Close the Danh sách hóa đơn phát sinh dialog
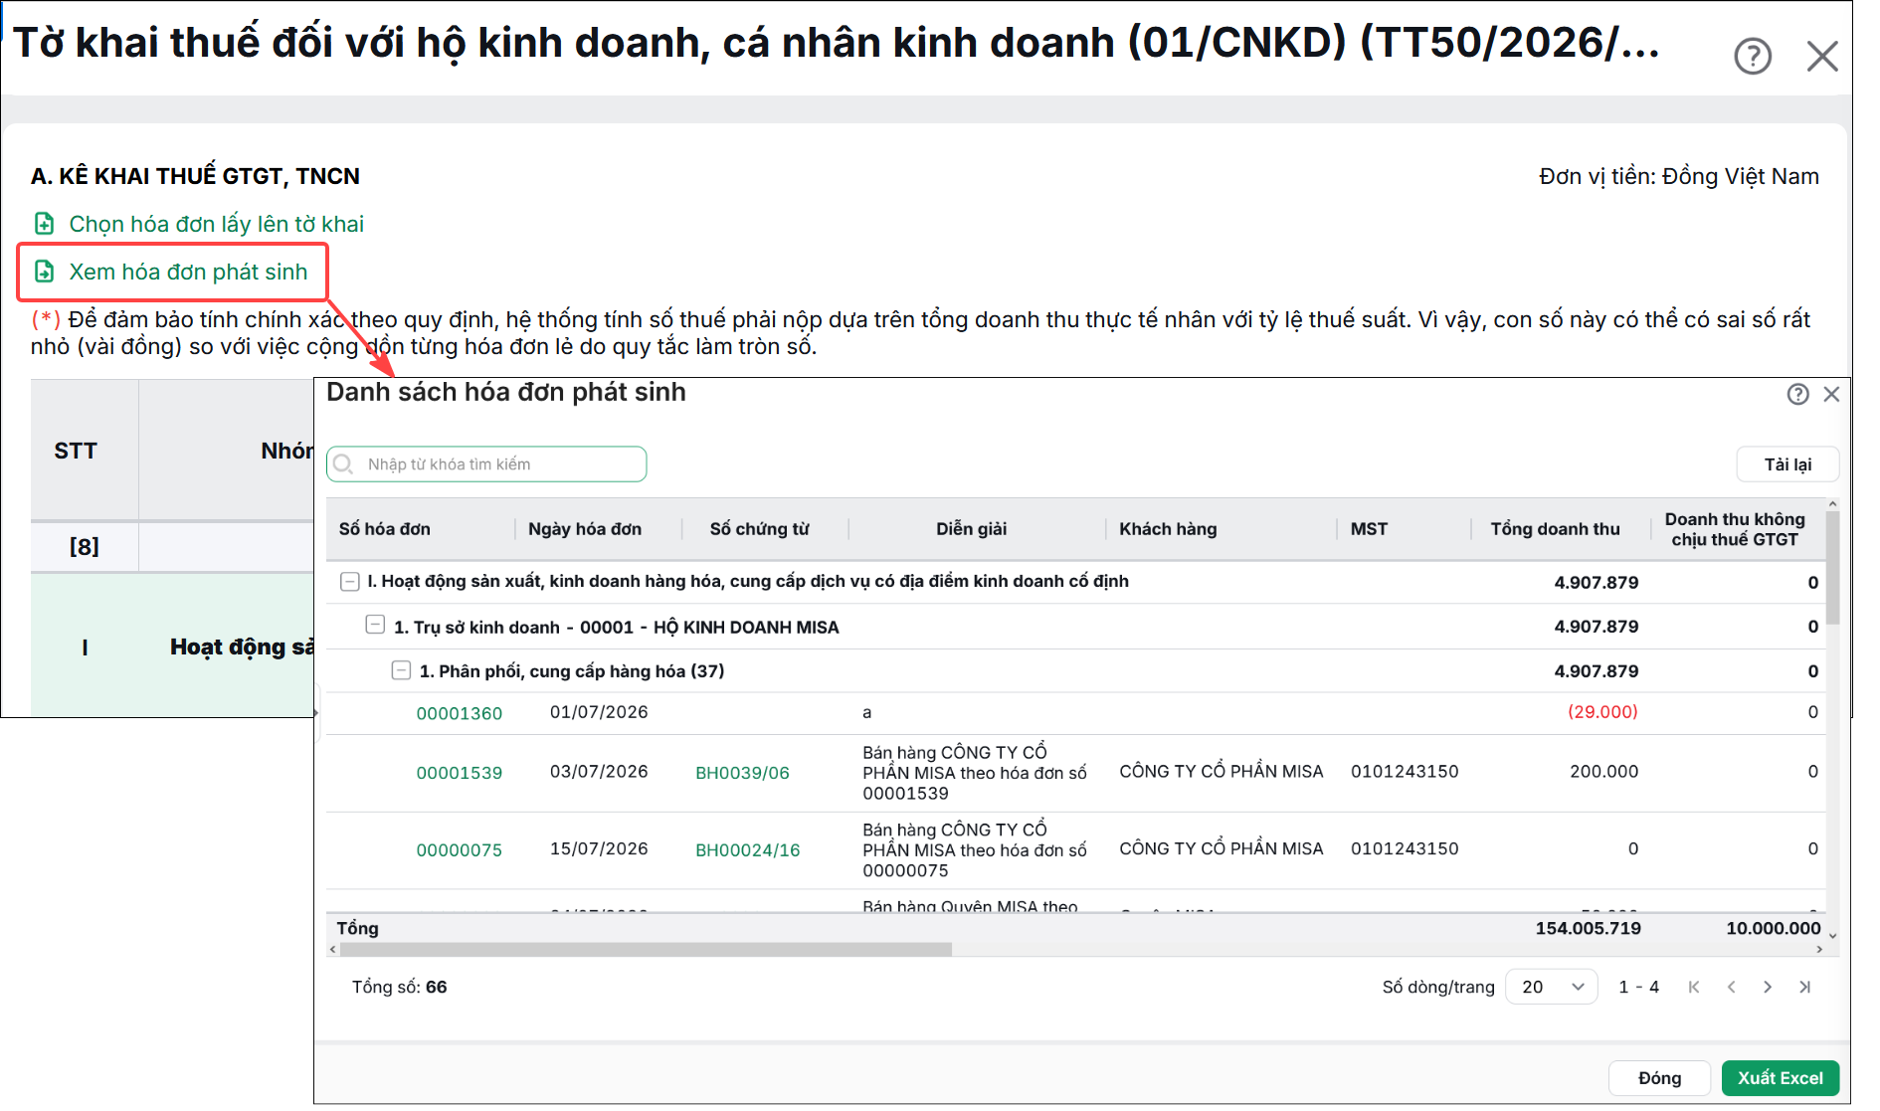 1831,394
